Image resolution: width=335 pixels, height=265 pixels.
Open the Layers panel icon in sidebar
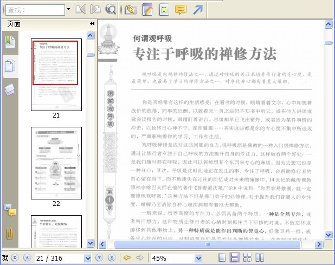click(x=10, y=89)
